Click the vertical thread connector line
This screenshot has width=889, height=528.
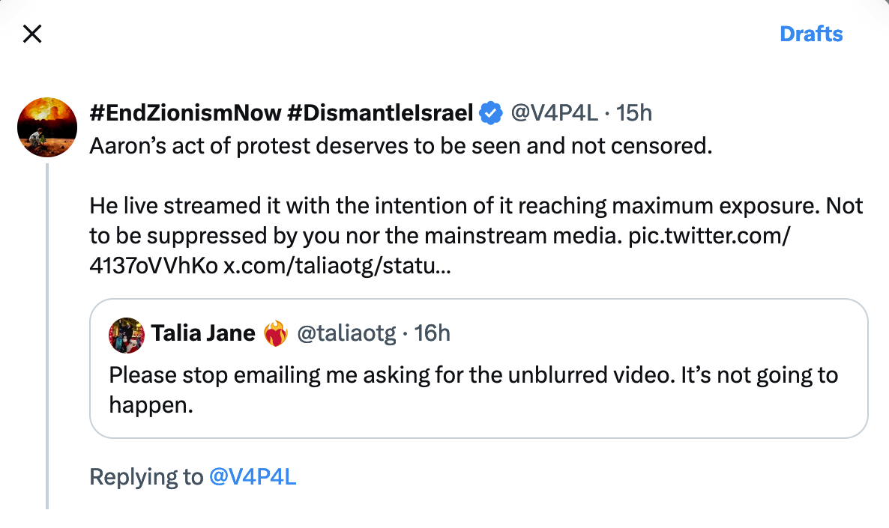[x=47, y=337]
